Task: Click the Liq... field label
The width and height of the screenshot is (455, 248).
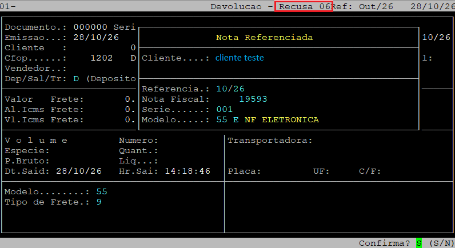Action: coord(138,161)
